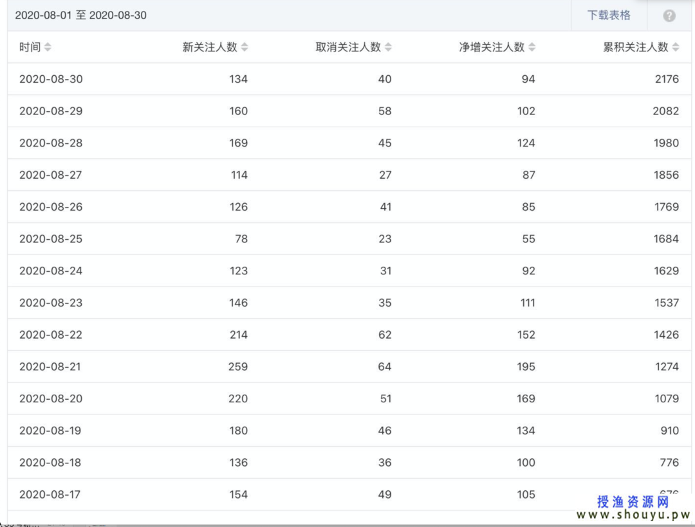695x527 pixels.
Task: Click the date range 2020-08-01 至 2020-08-30
Action: [81, 15]
